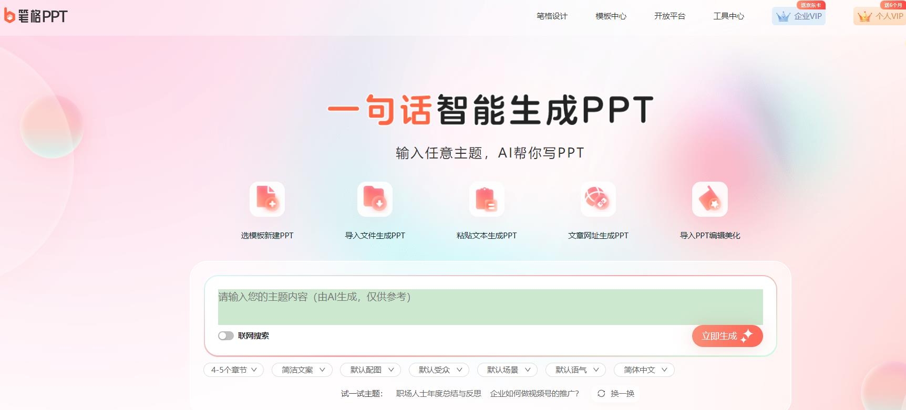Click the 选模板新建PPT label
This screenshot has height=410, width=906.
tap(267, 235)
